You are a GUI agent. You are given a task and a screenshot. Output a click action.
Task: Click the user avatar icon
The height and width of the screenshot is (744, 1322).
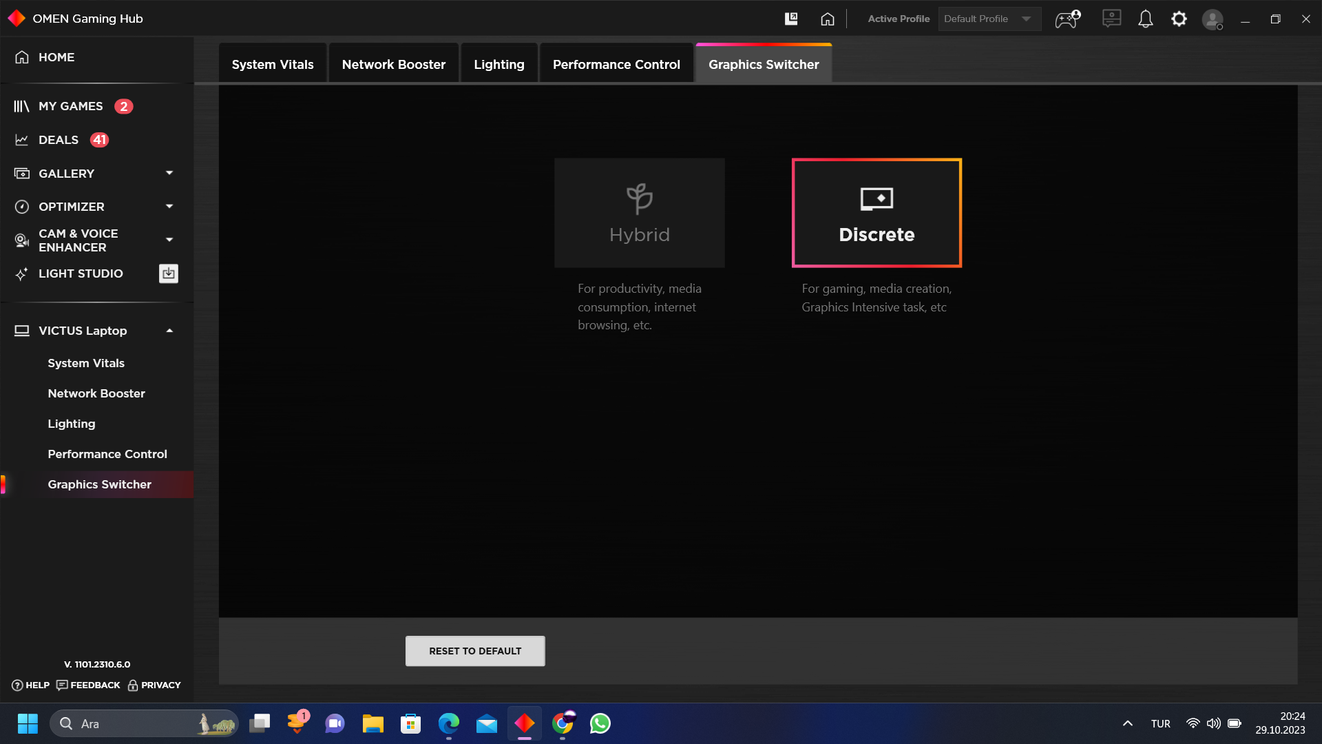[1212, 19]
